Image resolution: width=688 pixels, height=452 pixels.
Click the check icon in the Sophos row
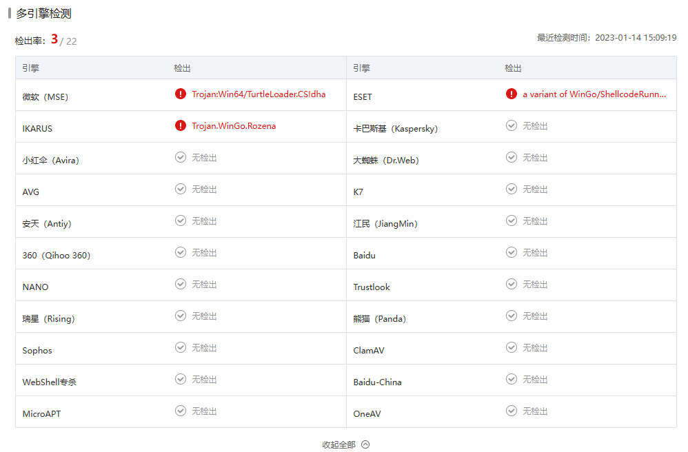pyautogui.click(x=181, y=348)
